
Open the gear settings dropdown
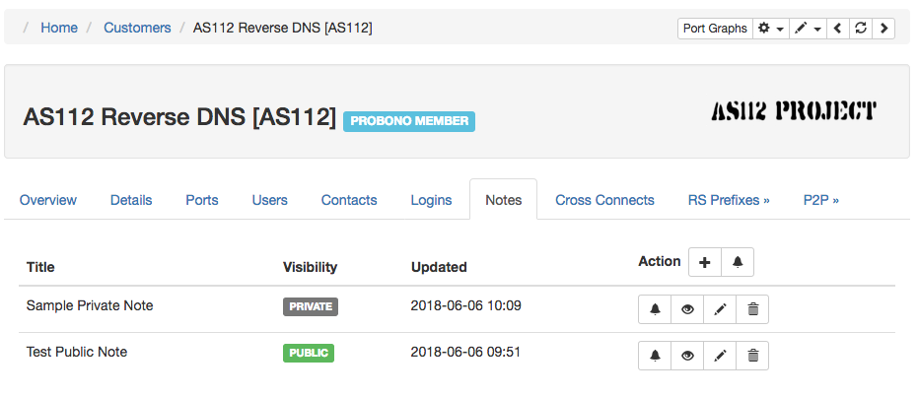tap(770, 28)
